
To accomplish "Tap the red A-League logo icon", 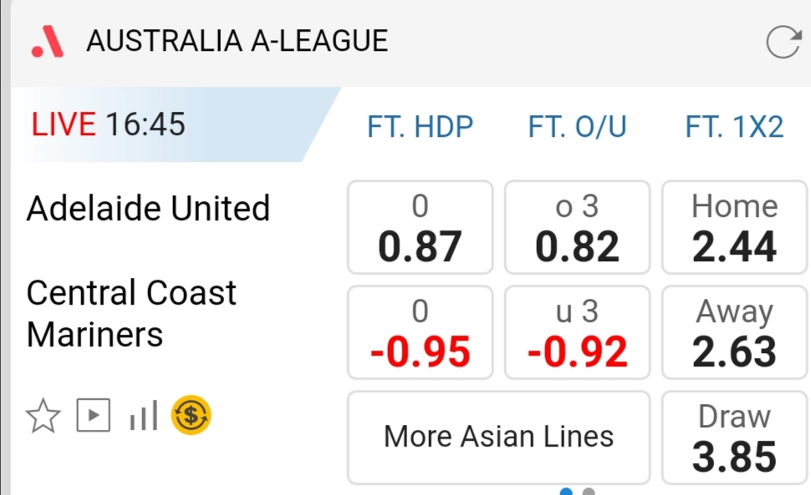I will tap(48, 42).
